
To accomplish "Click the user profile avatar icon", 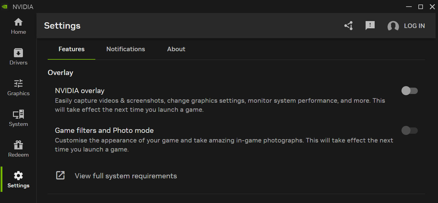I will tap(393, 26).
